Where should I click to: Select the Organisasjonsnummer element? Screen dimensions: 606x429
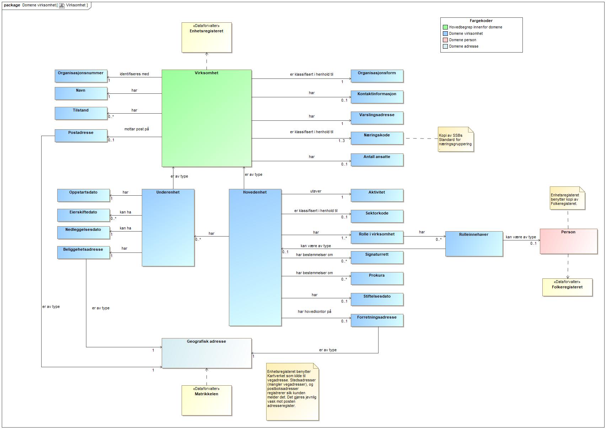point(81,76)
